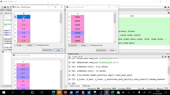Screen dimensions: 170x95
Task: Select X_test cell with value 5.3
Action: (23, 85)
